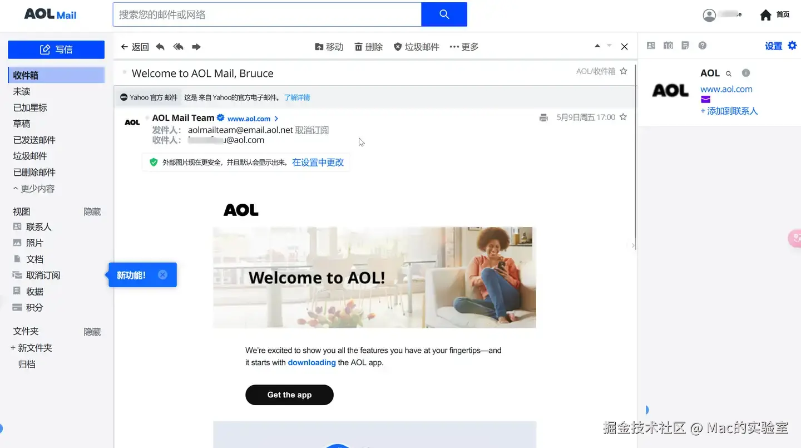Collapse the sidebar with 更少内容

tap(34, 189)
